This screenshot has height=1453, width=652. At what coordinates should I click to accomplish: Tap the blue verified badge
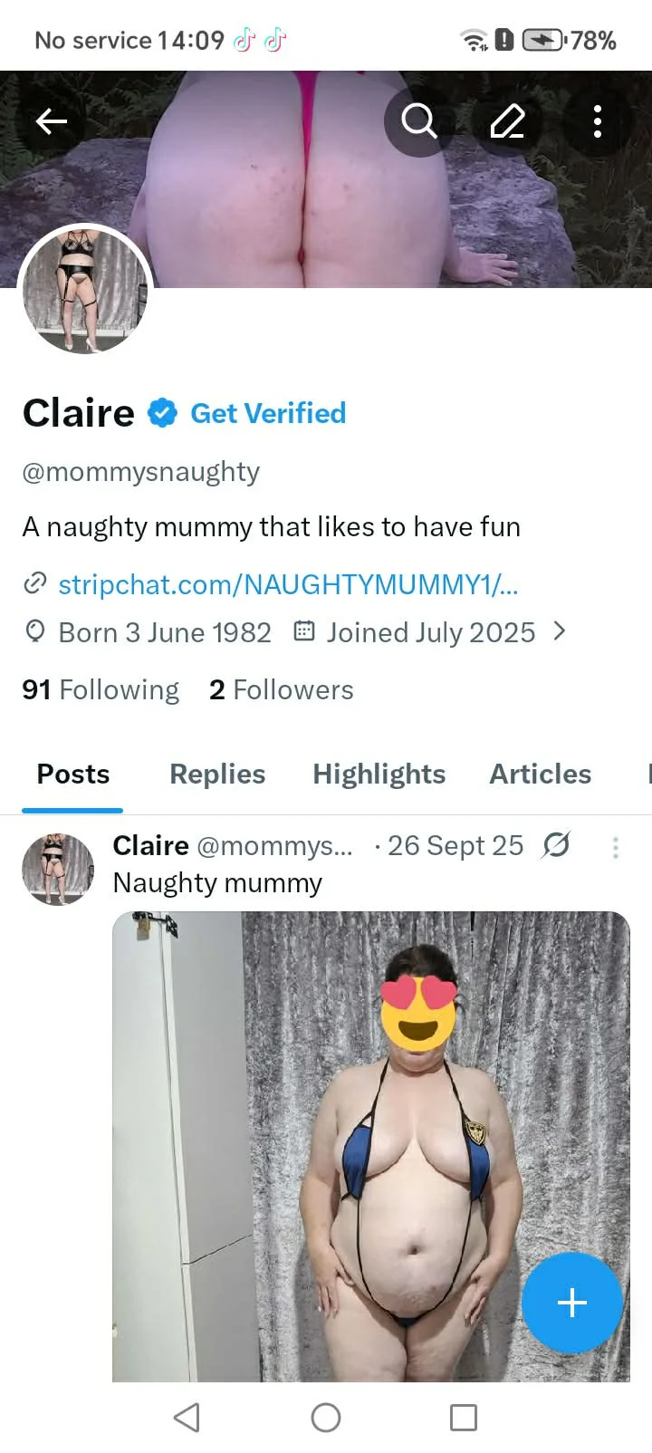pyautogui.click(x=162, y=413)
